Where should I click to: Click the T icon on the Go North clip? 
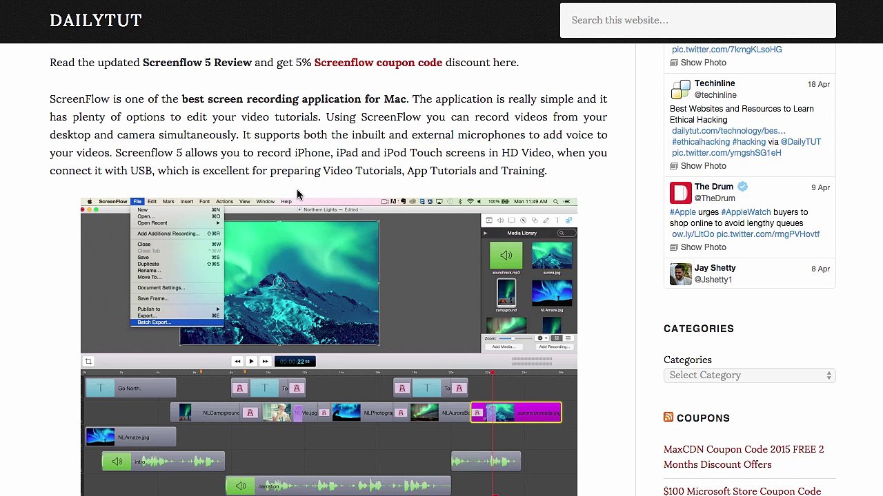101,389
